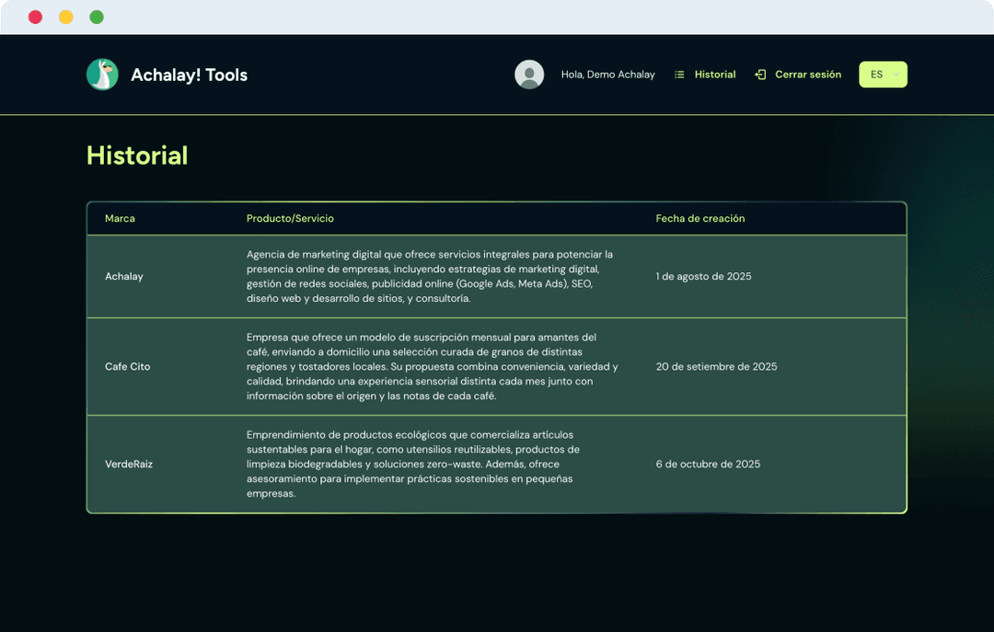Open the Achalay brand row entry
This screenshot has width=994, height=632.
(124, 276)
